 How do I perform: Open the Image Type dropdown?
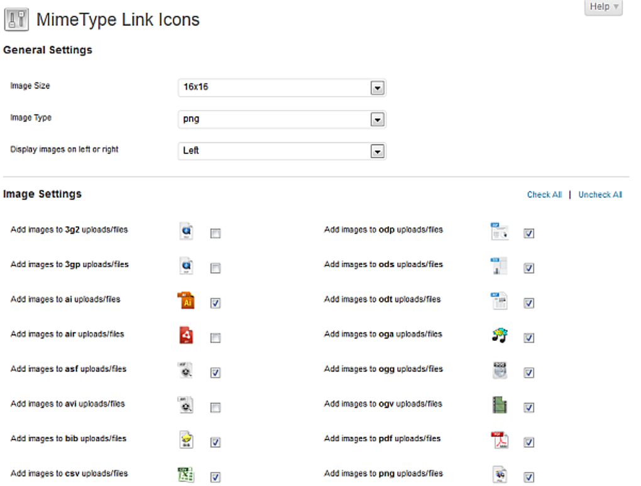(377, 119)
